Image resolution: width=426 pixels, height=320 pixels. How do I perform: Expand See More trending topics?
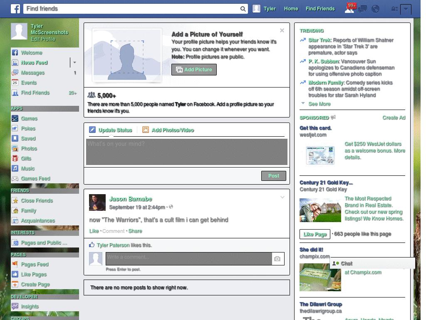319,104
